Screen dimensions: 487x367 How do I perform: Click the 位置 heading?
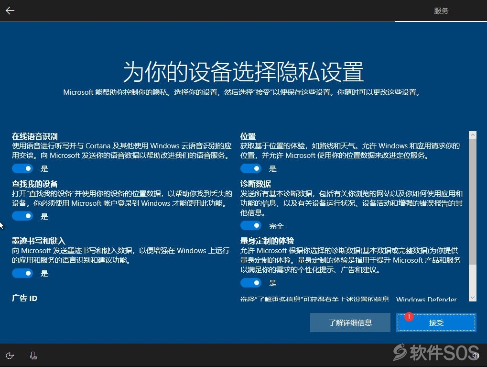tap(248, 136)
